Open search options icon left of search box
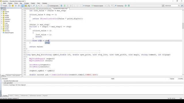 click(163, 6)
